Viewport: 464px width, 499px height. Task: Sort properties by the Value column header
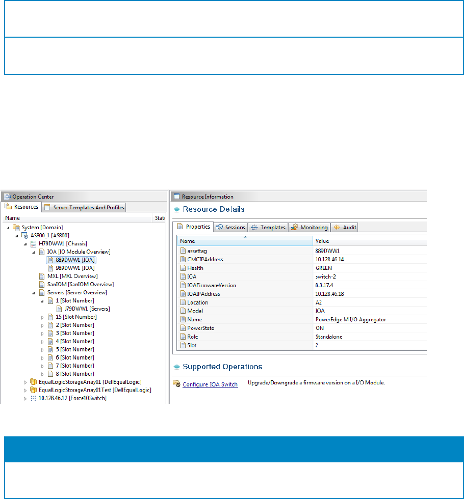[x=370, y=241]
